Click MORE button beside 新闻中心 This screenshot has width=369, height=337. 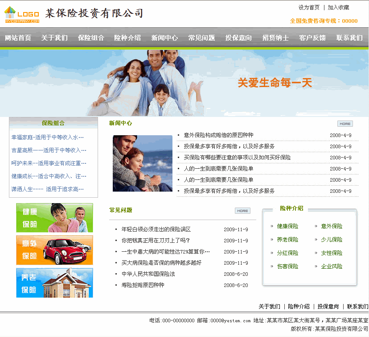pyautogui.click(x=345, y=124)
